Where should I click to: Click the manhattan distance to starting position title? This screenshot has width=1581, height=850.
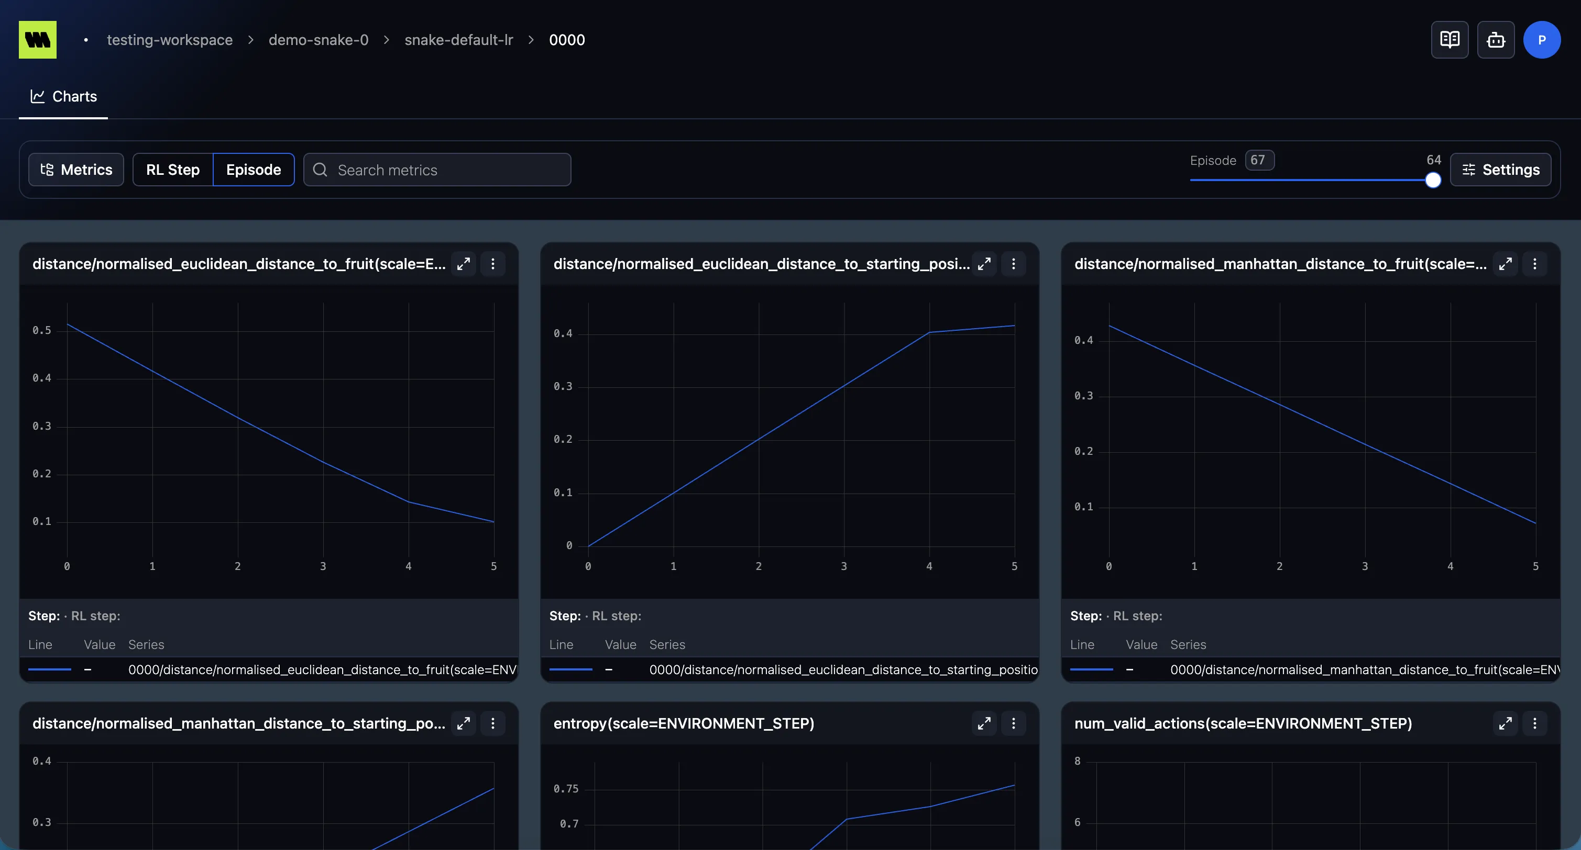click(x=239, y=724)
